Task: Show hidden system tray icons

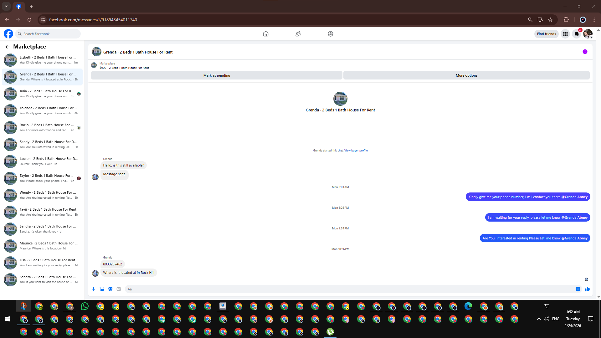Action: [x=539, y=319]
